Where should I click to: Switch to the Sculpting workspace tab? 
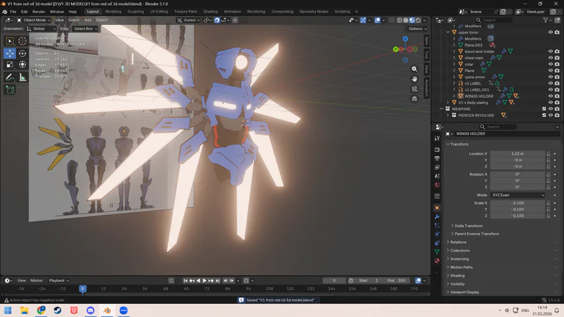[x=135, y=11]
